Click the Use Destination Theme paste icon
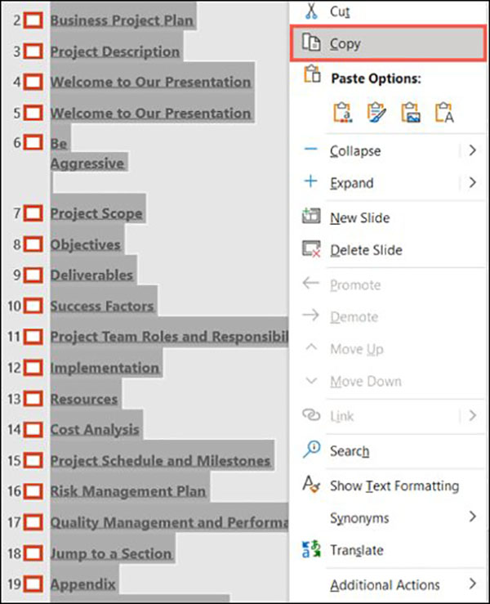 click(342, 113)
